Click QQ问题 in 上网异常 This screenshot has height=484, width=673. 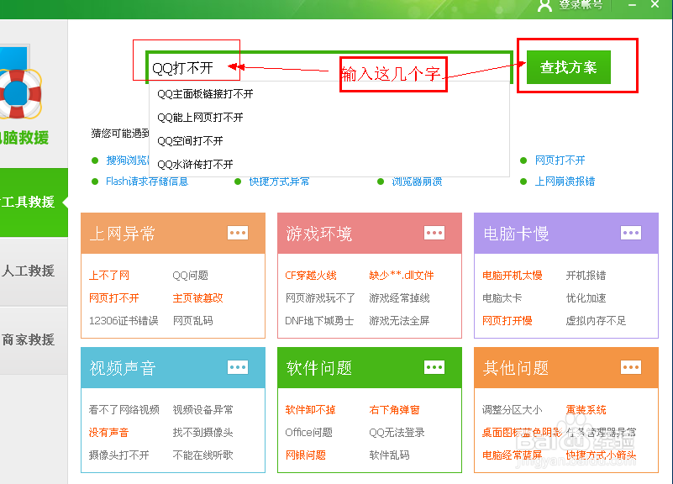click(190, 276)
